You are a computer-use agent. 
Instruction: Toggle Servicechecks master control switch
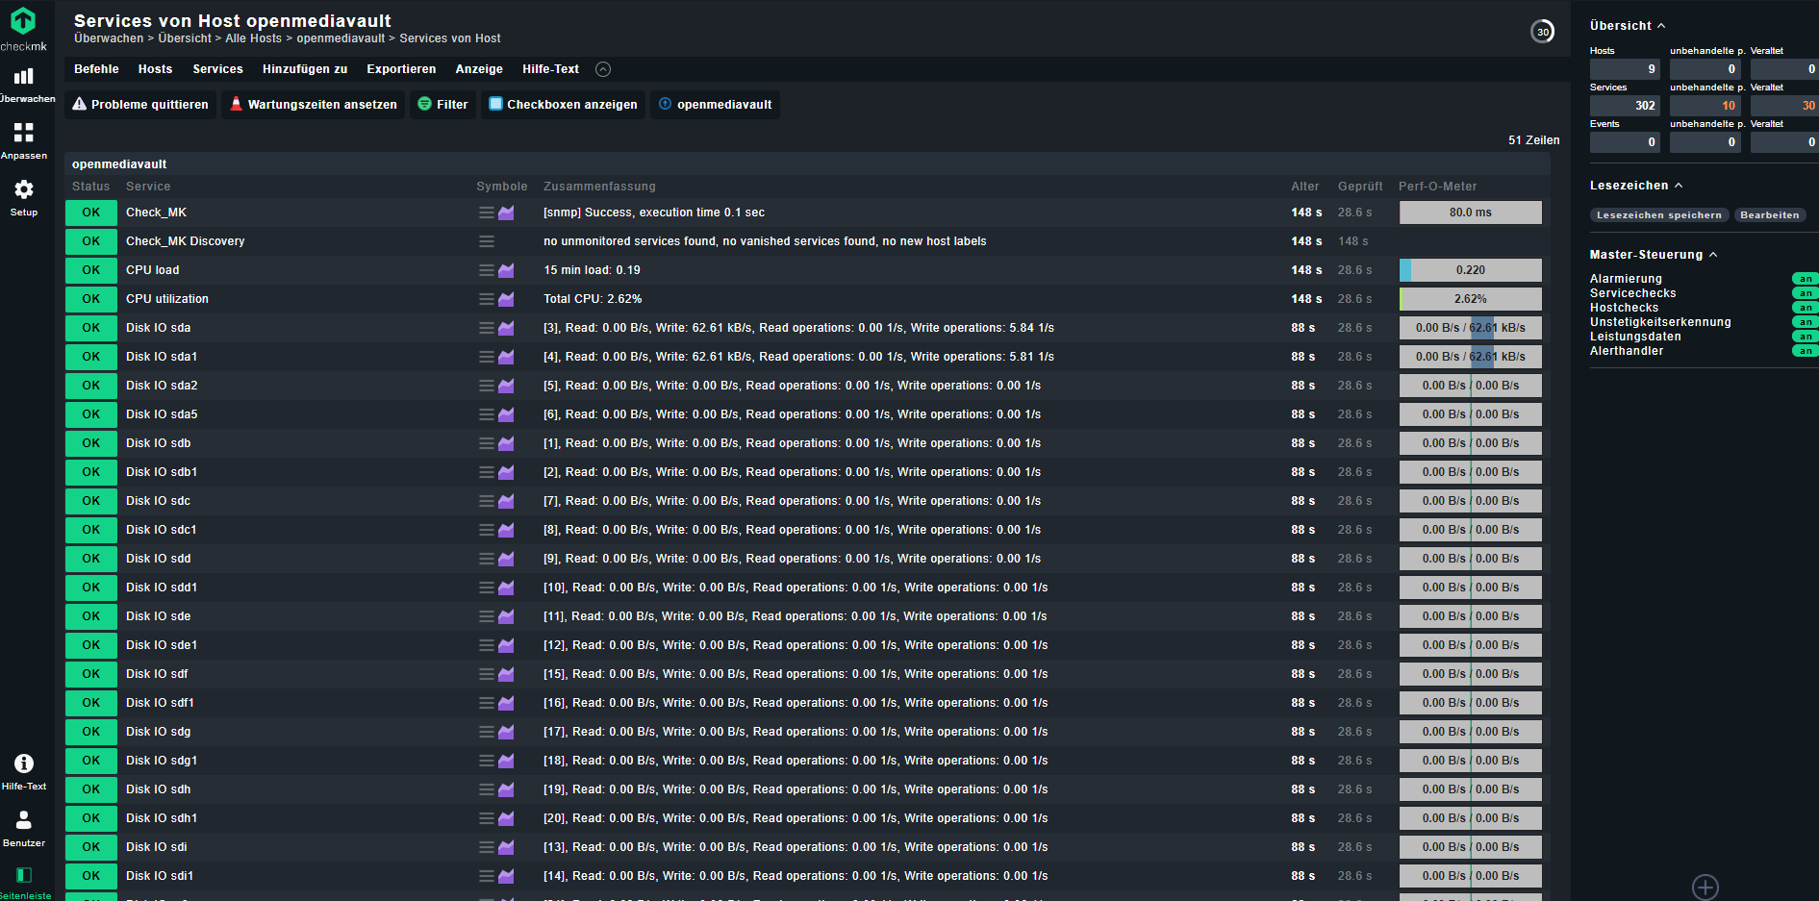point(1805,293)
